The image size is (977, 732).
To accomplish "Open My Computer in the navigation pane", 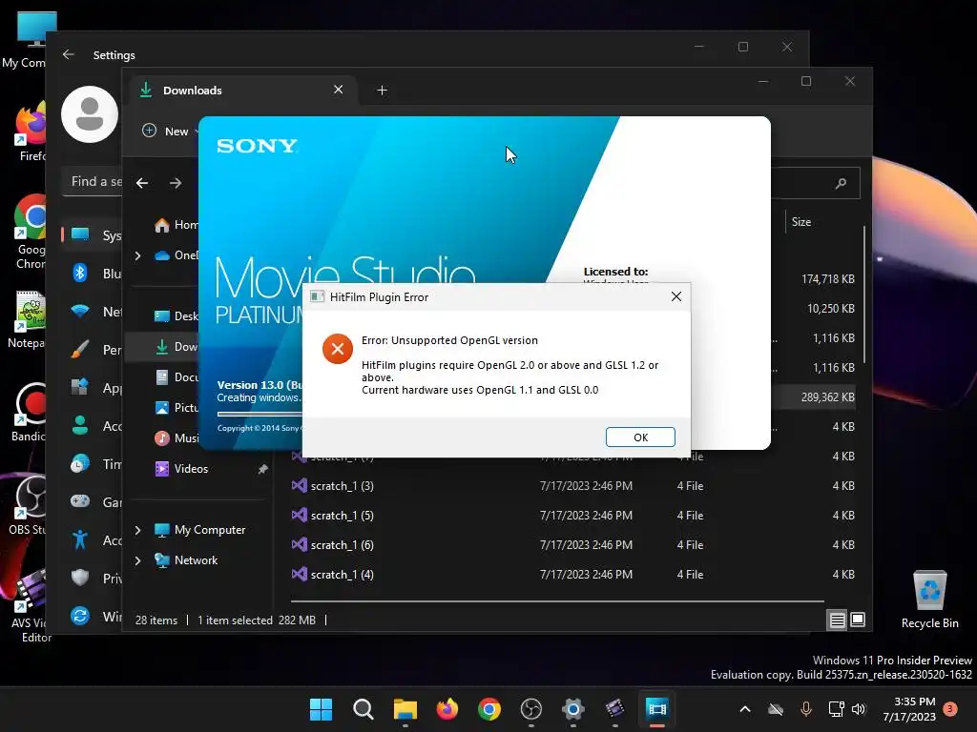I will click(200, 530).
